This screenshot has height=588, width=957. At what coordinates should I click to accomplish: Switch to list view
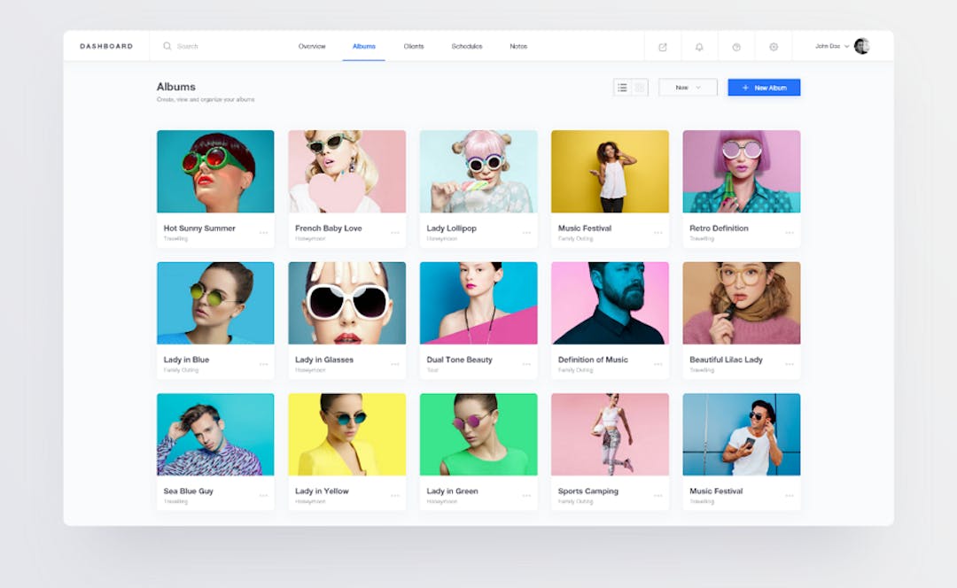click(x=623, y=87)
